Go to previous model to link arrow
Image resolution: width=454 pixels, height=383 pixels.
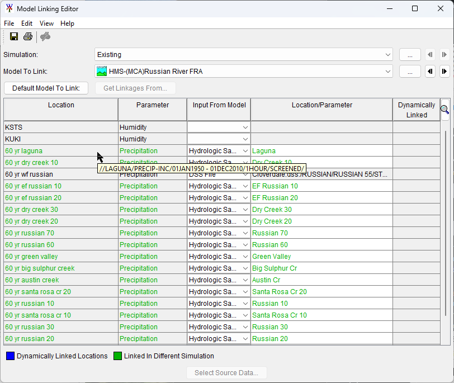pos(430,72)
